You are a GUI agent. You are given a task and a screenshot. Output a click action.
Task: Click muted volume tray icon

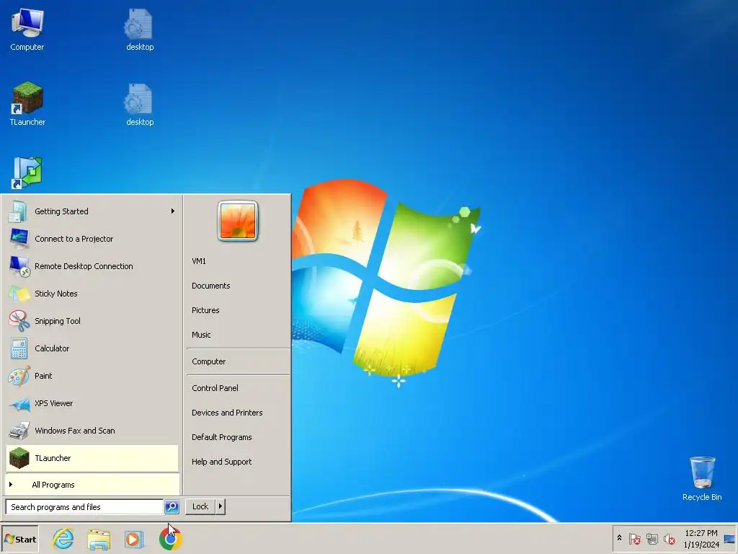tap(669, 538)
